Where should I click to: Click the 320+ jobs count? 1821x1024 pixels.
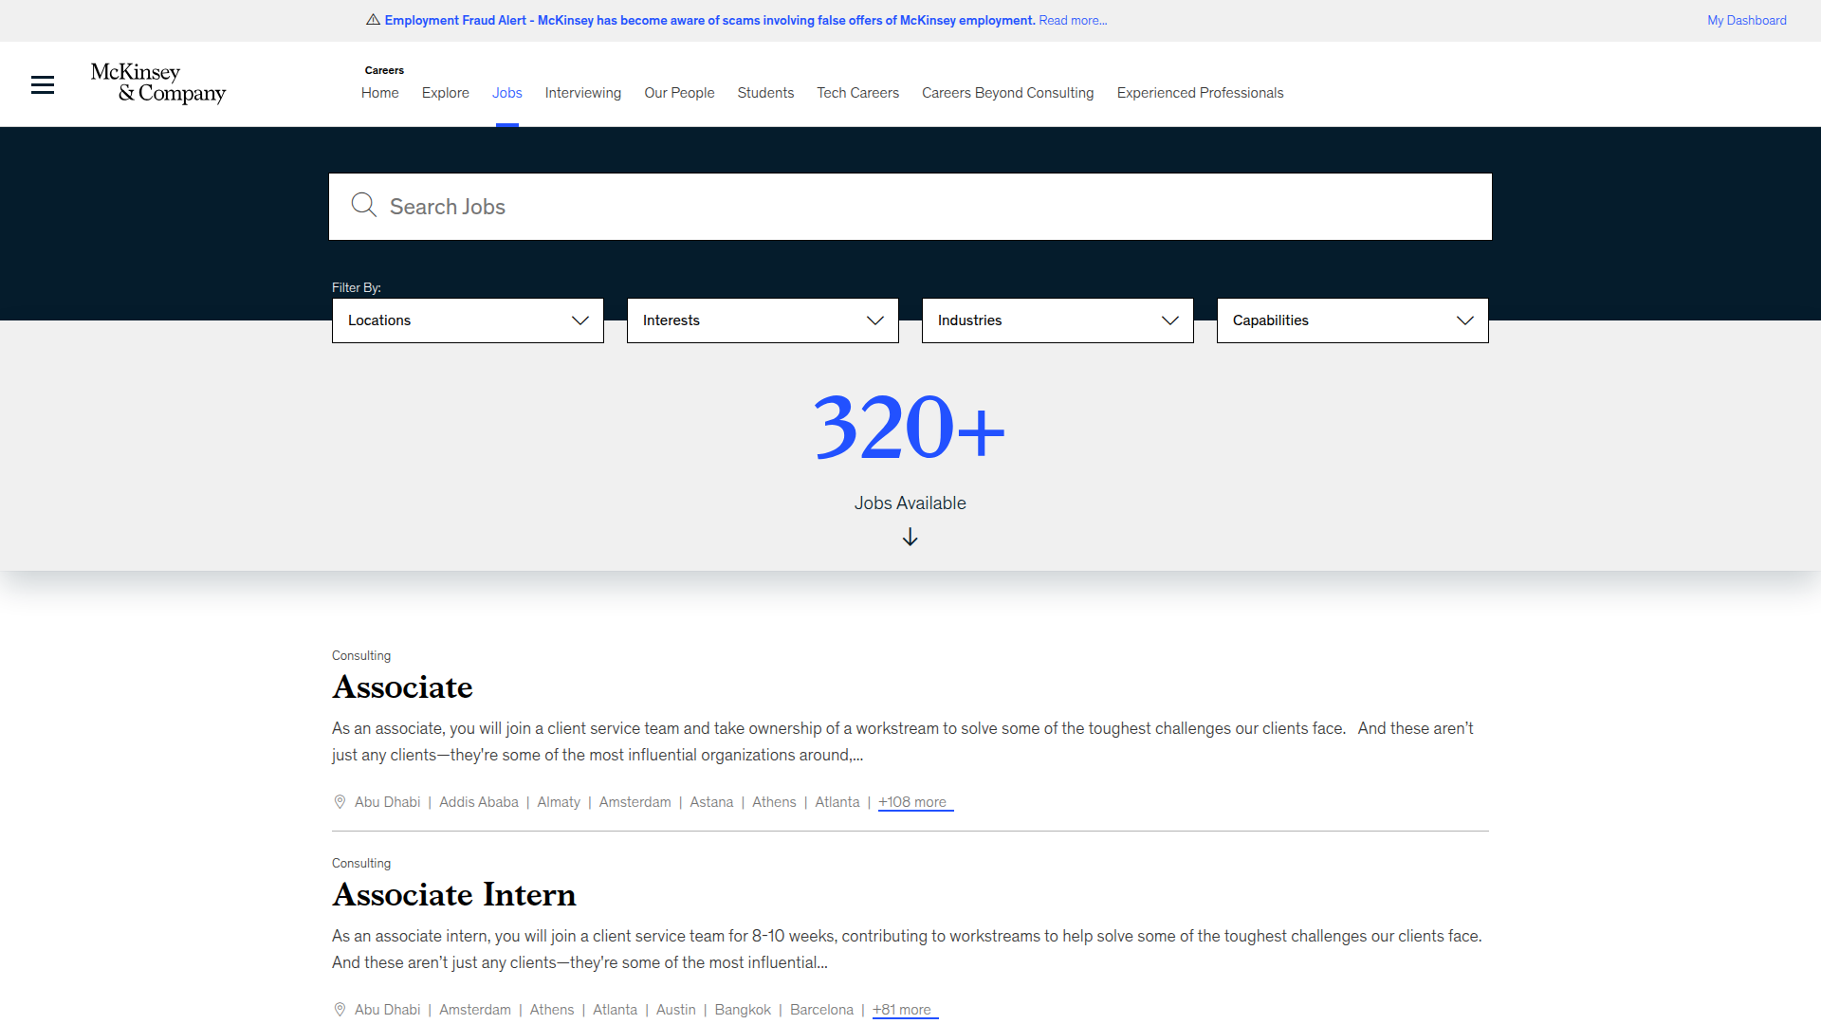[910, 428]
